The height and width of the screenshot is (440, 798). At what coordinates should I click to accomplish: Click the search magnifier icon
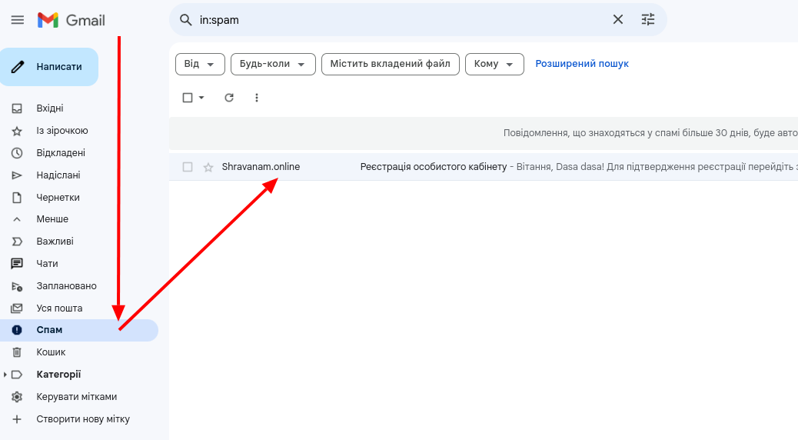tap(185, 20)
